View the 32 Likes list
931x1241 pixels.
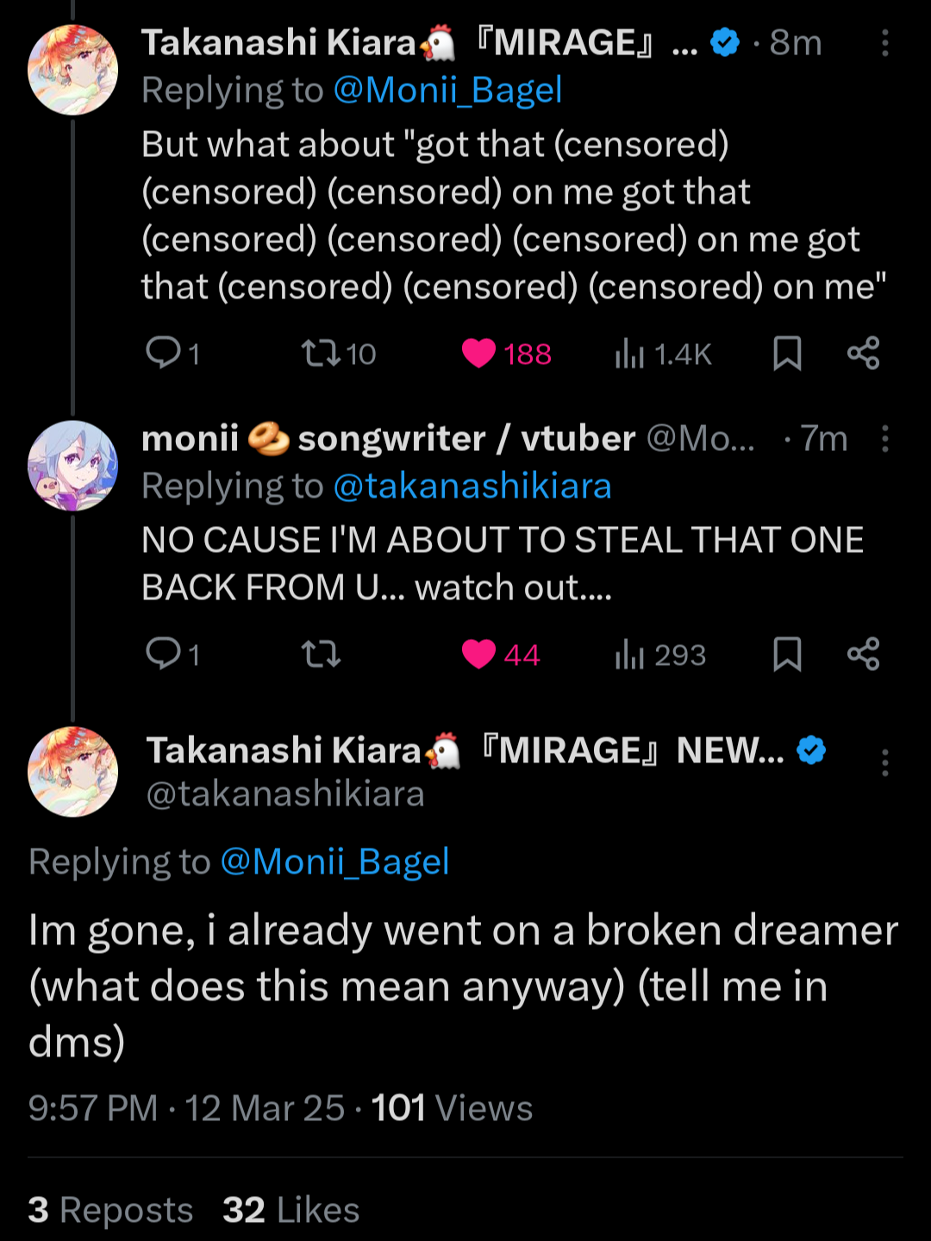(291, 1210)
